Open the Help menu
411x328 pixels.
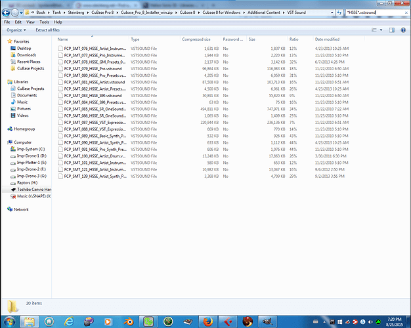tap(58, 22)
